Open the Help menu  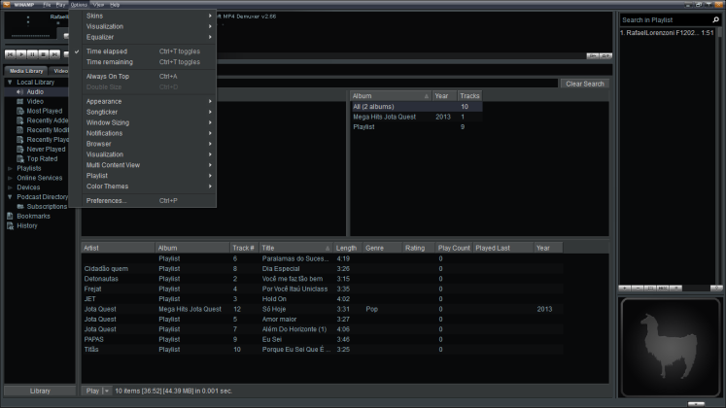click(115, 5)
